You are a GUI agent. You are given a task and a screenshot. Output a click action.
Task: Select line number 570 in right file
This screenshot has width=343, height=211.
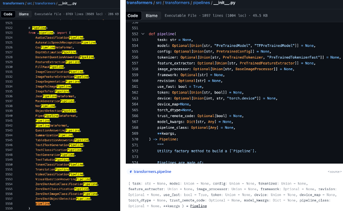tap(135, 139)
